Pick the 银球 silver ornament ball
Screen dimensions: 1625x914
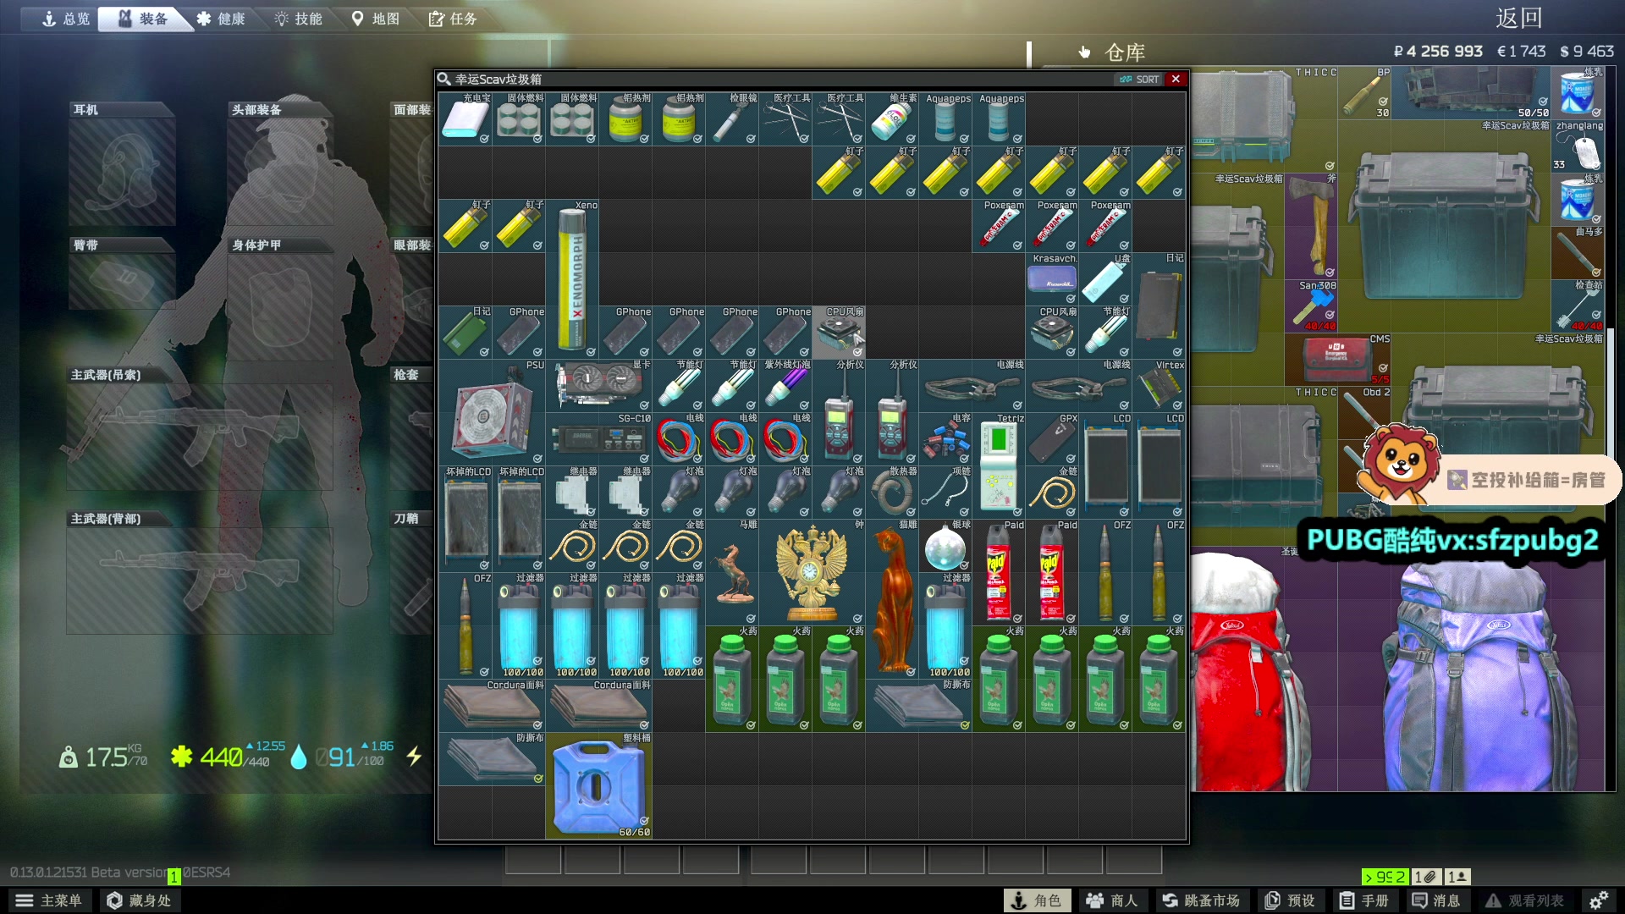click(945, 545)
